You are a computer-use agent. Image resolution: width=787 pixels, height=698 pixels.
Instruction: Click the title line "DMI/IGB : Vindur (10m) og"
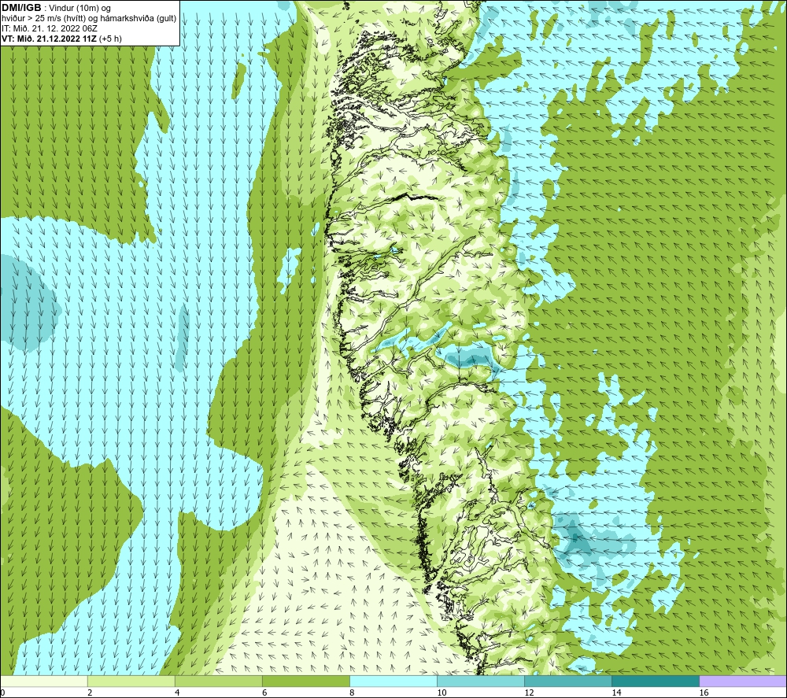(x=56, y=8)
